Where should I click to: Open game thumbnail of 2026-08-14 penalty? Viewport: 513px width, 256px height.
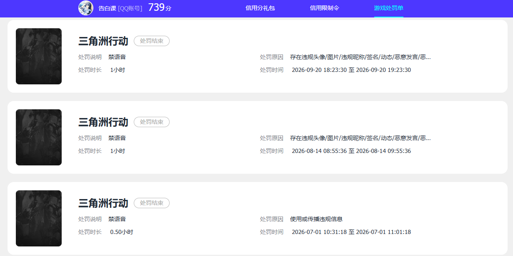click(x=39, y=137)
